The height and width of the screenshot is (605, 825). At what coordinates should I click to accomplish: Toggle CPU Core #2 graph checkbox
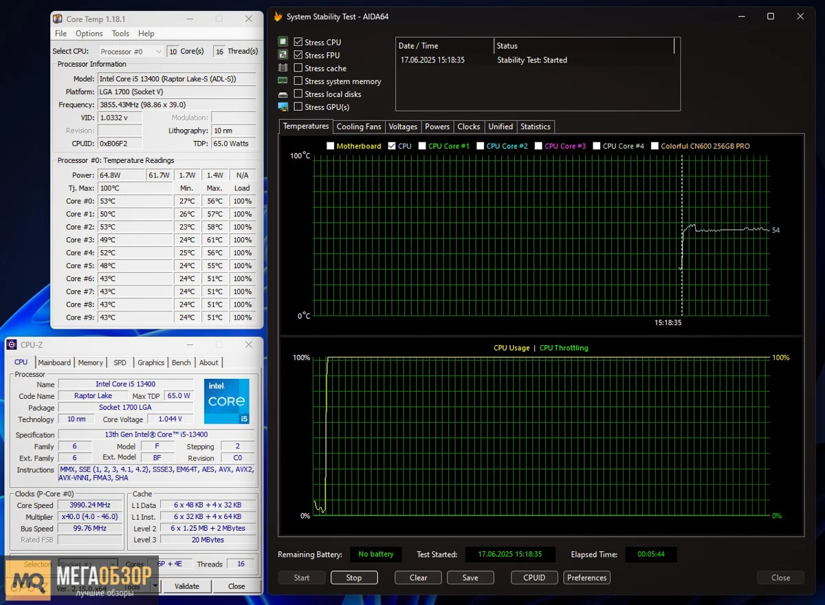(x=480, y=146)
